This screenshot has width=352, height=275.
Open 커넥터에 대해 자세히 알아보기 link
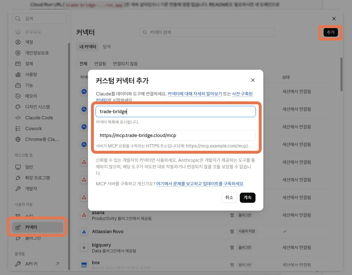coord(195,94)
